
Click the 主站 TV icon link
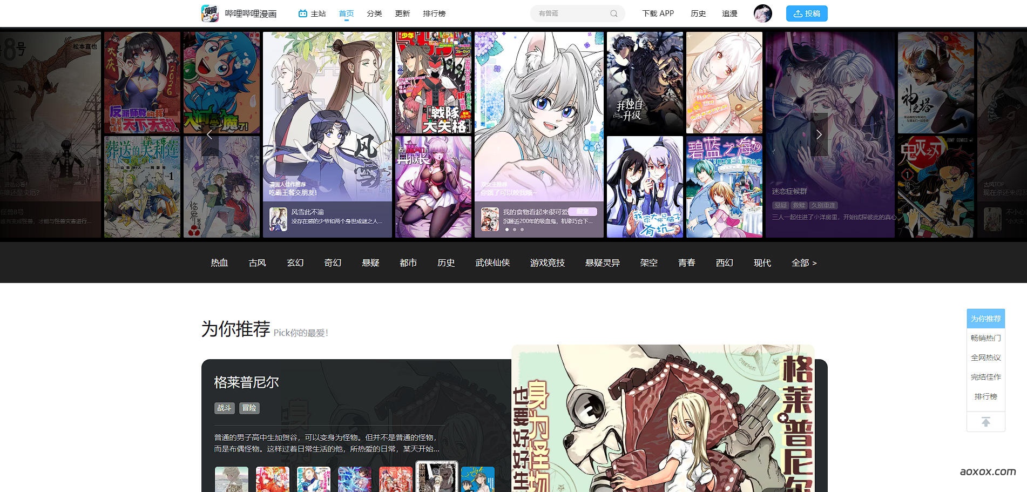(312, 14)
